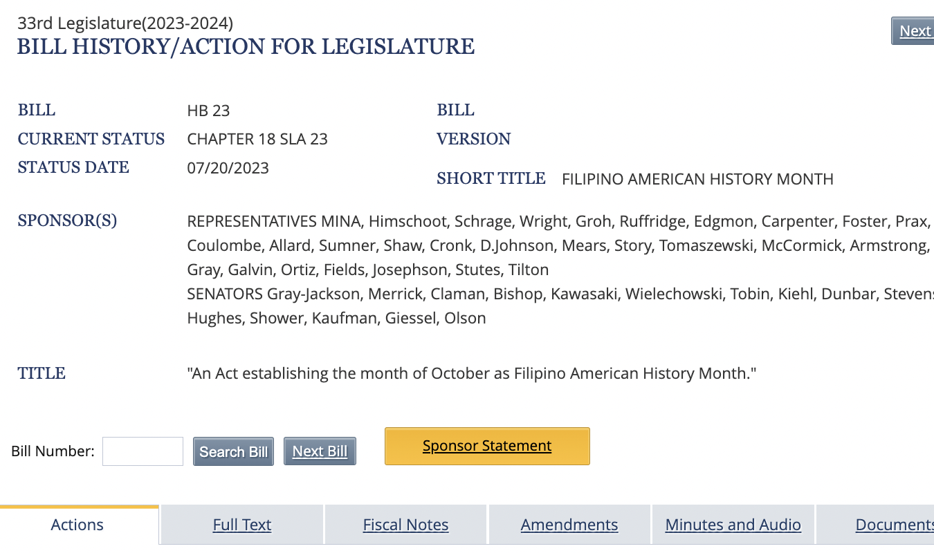Click the 33rd Legislature(2023-2024) text

[125, 23]
